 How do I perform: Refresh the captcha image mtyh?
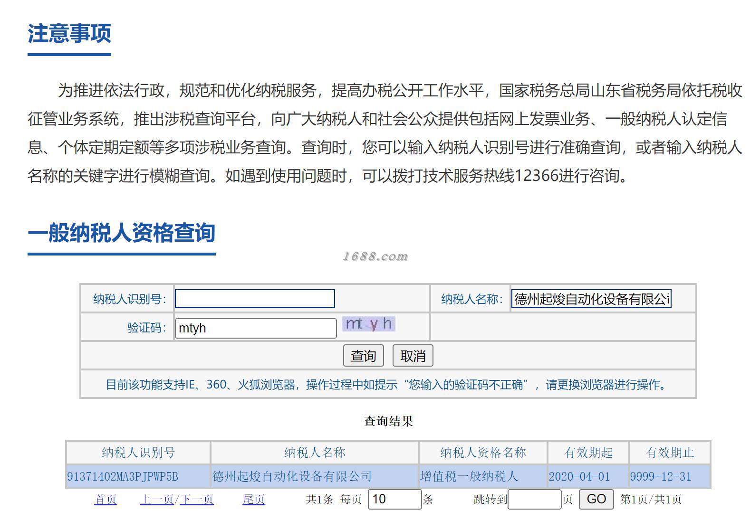(369, 324)
